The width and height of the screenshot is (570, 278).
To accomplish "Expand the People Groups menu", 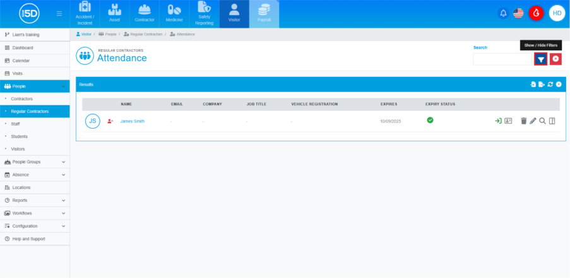I will 63,162.
